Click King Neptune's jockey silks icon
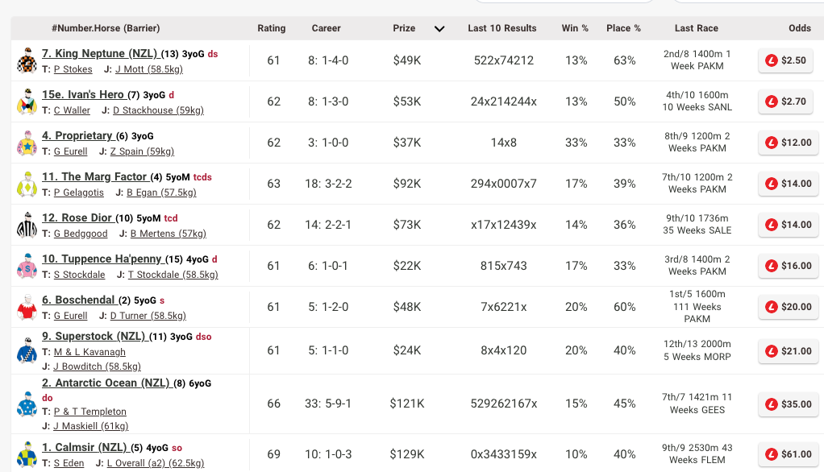 27,61
